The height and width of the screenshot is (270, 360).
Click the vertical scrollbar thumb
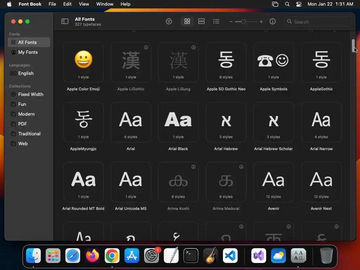(353, 46)
